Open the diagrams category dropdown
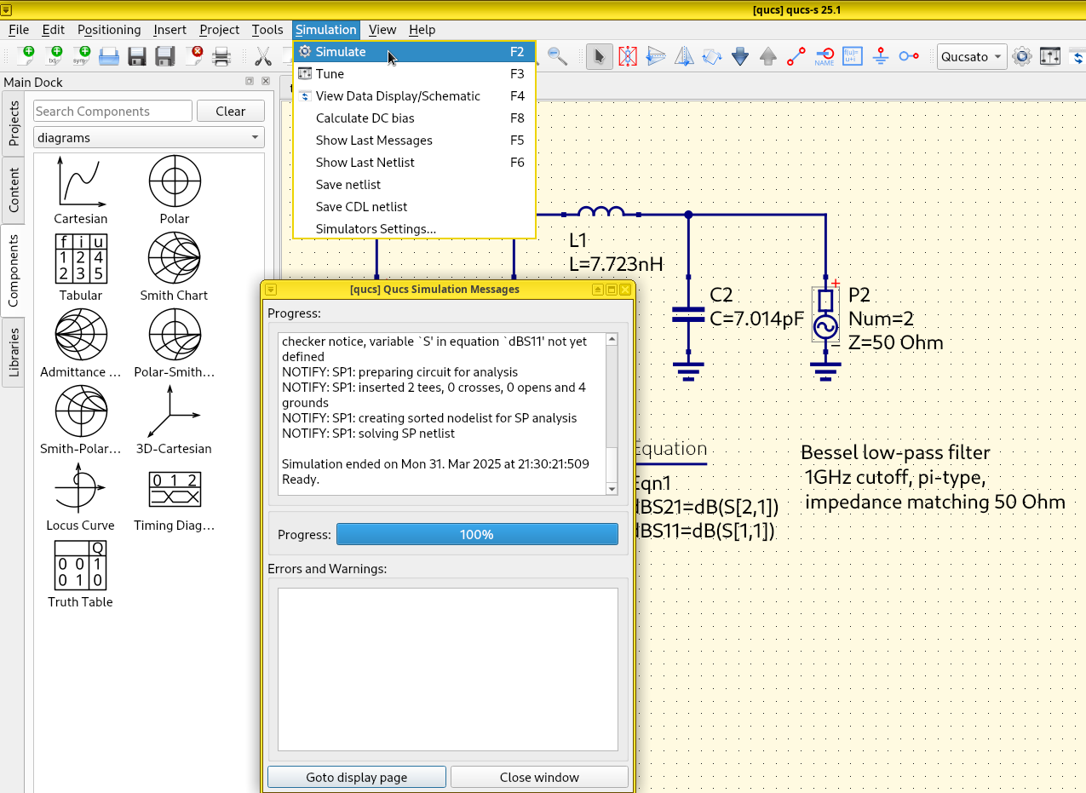This screenshot has width=1086, height=793. 149,138
